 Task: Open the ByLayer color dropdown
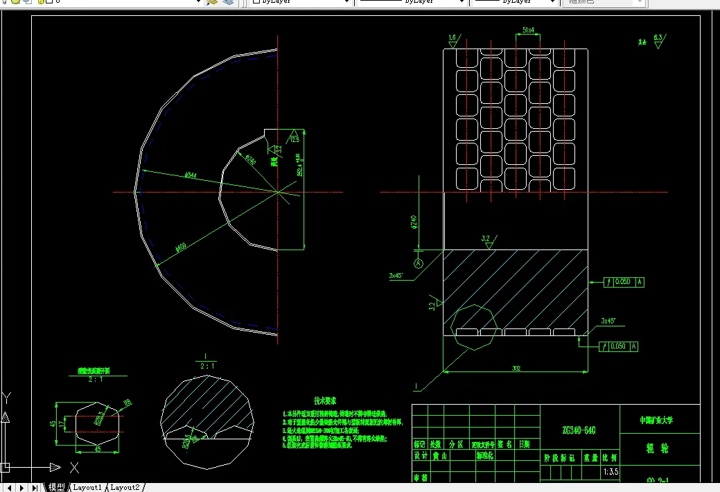point(347,2)
